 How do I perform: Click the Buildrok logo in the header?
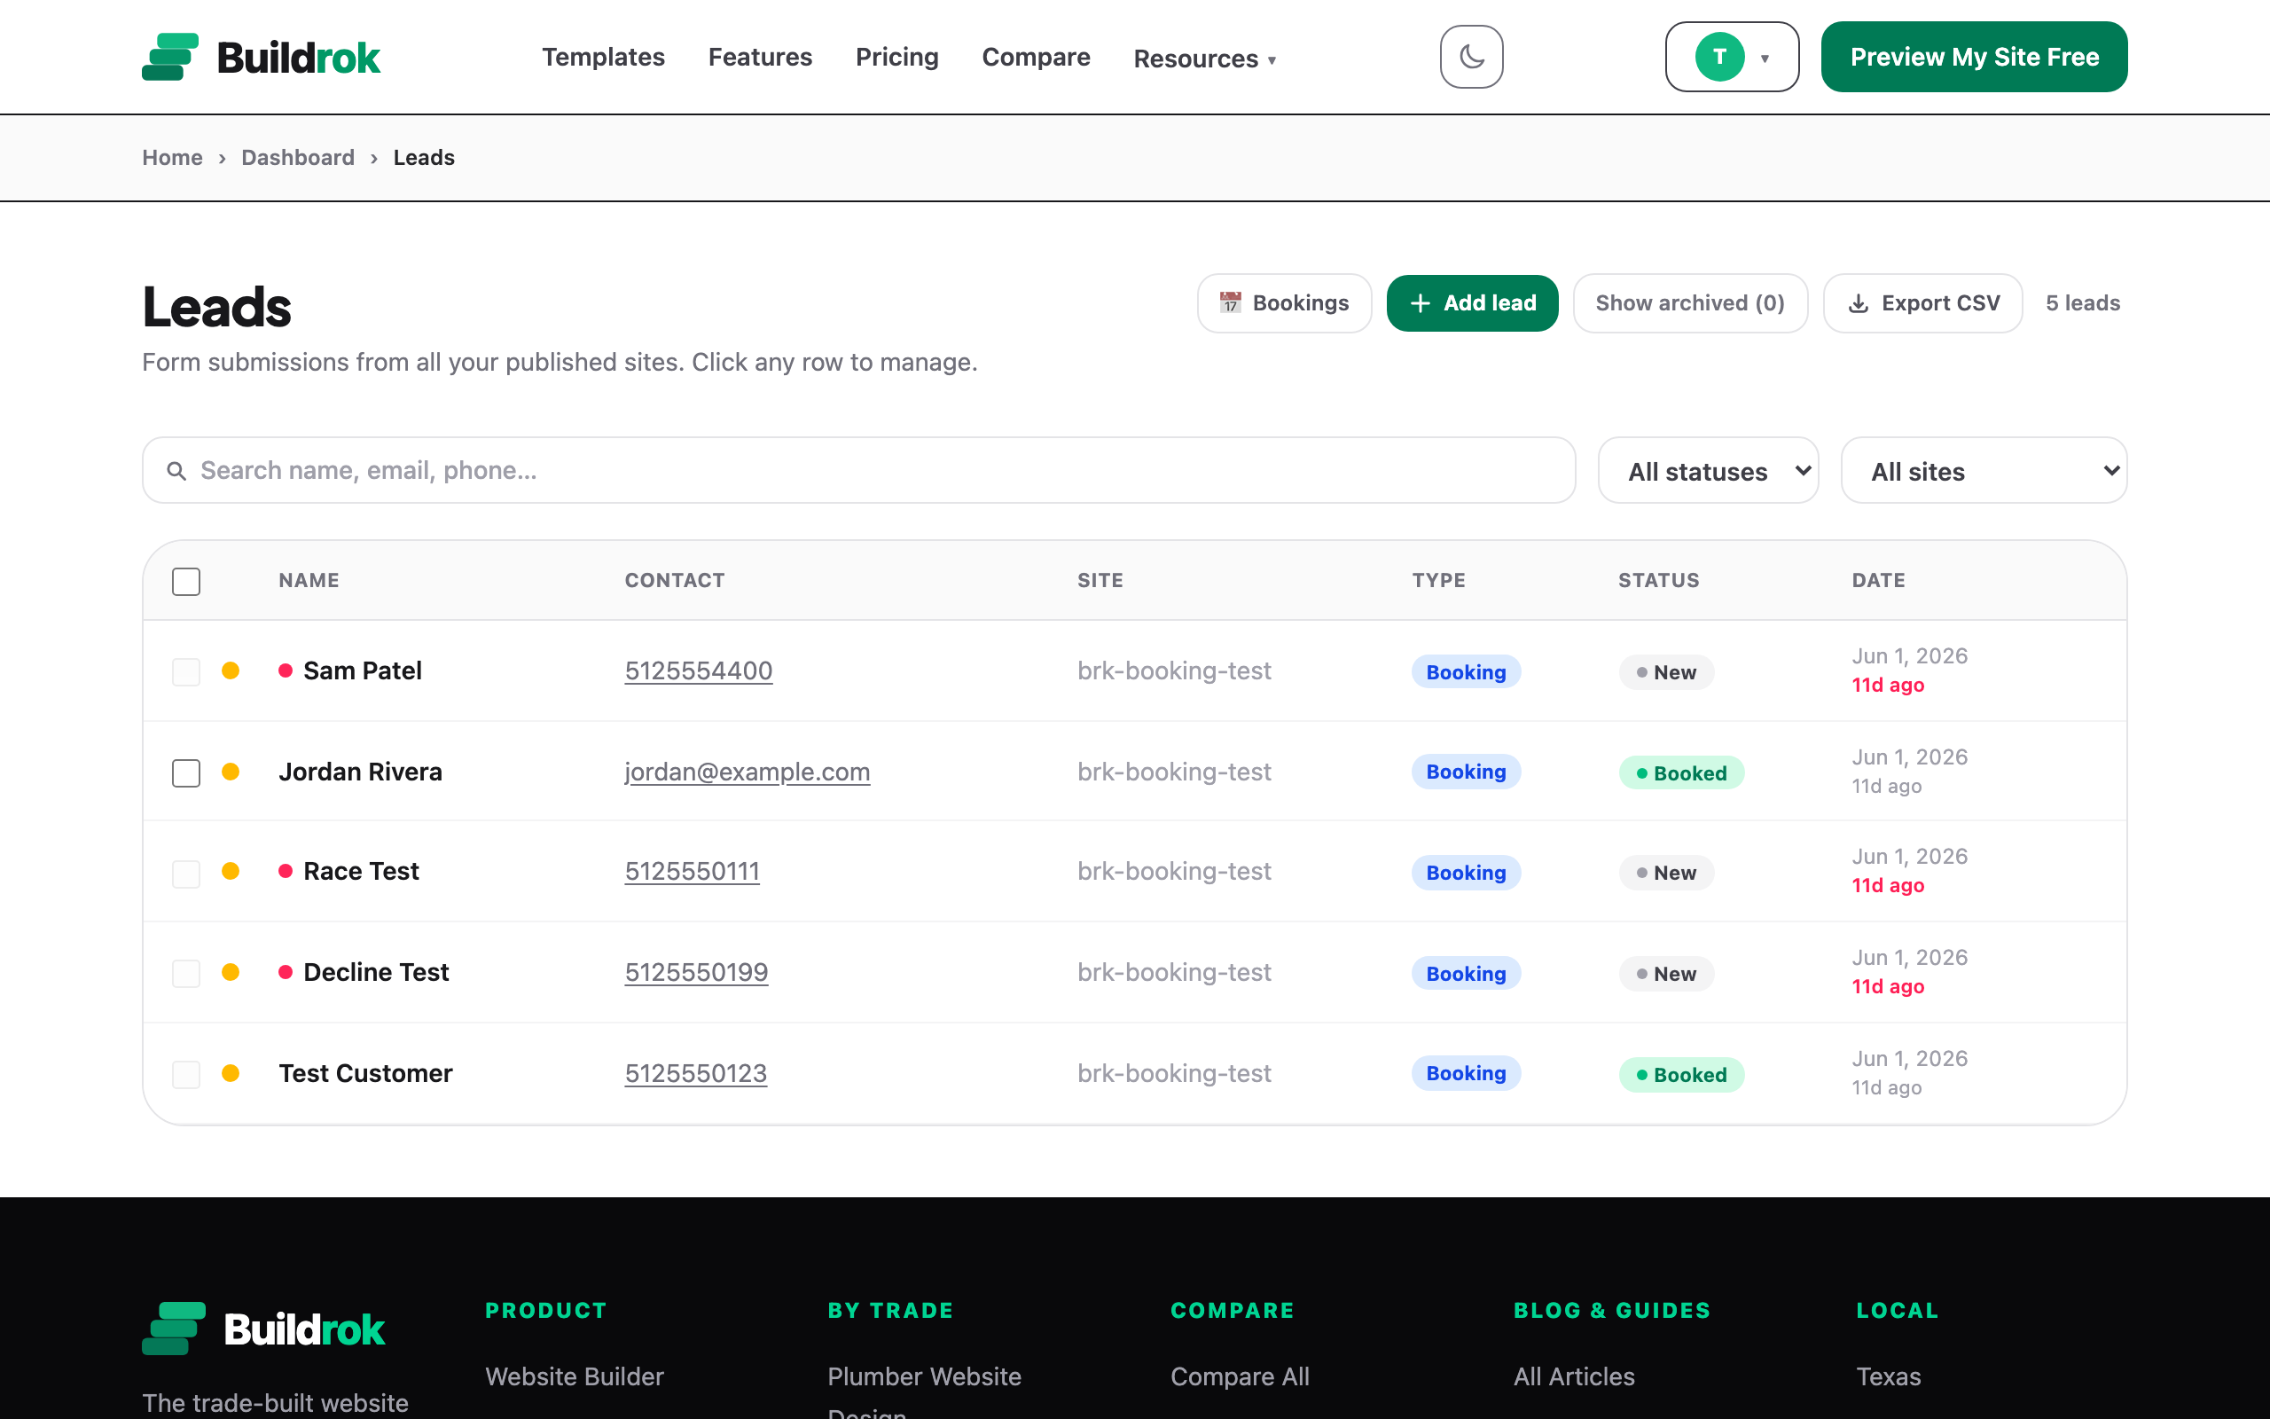[261, 58]
